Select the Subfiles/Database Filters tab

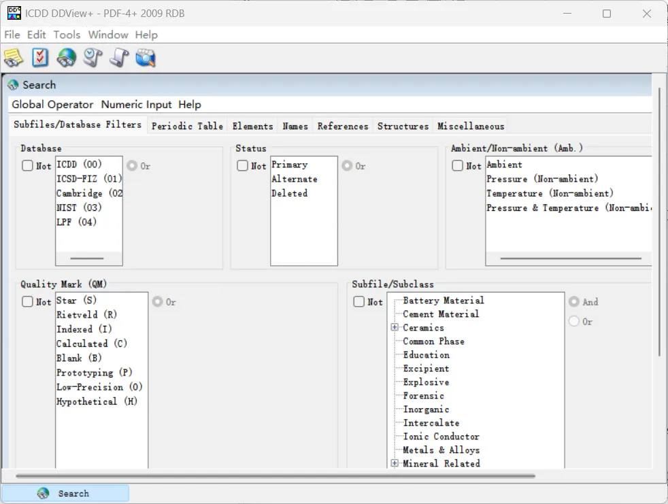pos(78,124)
